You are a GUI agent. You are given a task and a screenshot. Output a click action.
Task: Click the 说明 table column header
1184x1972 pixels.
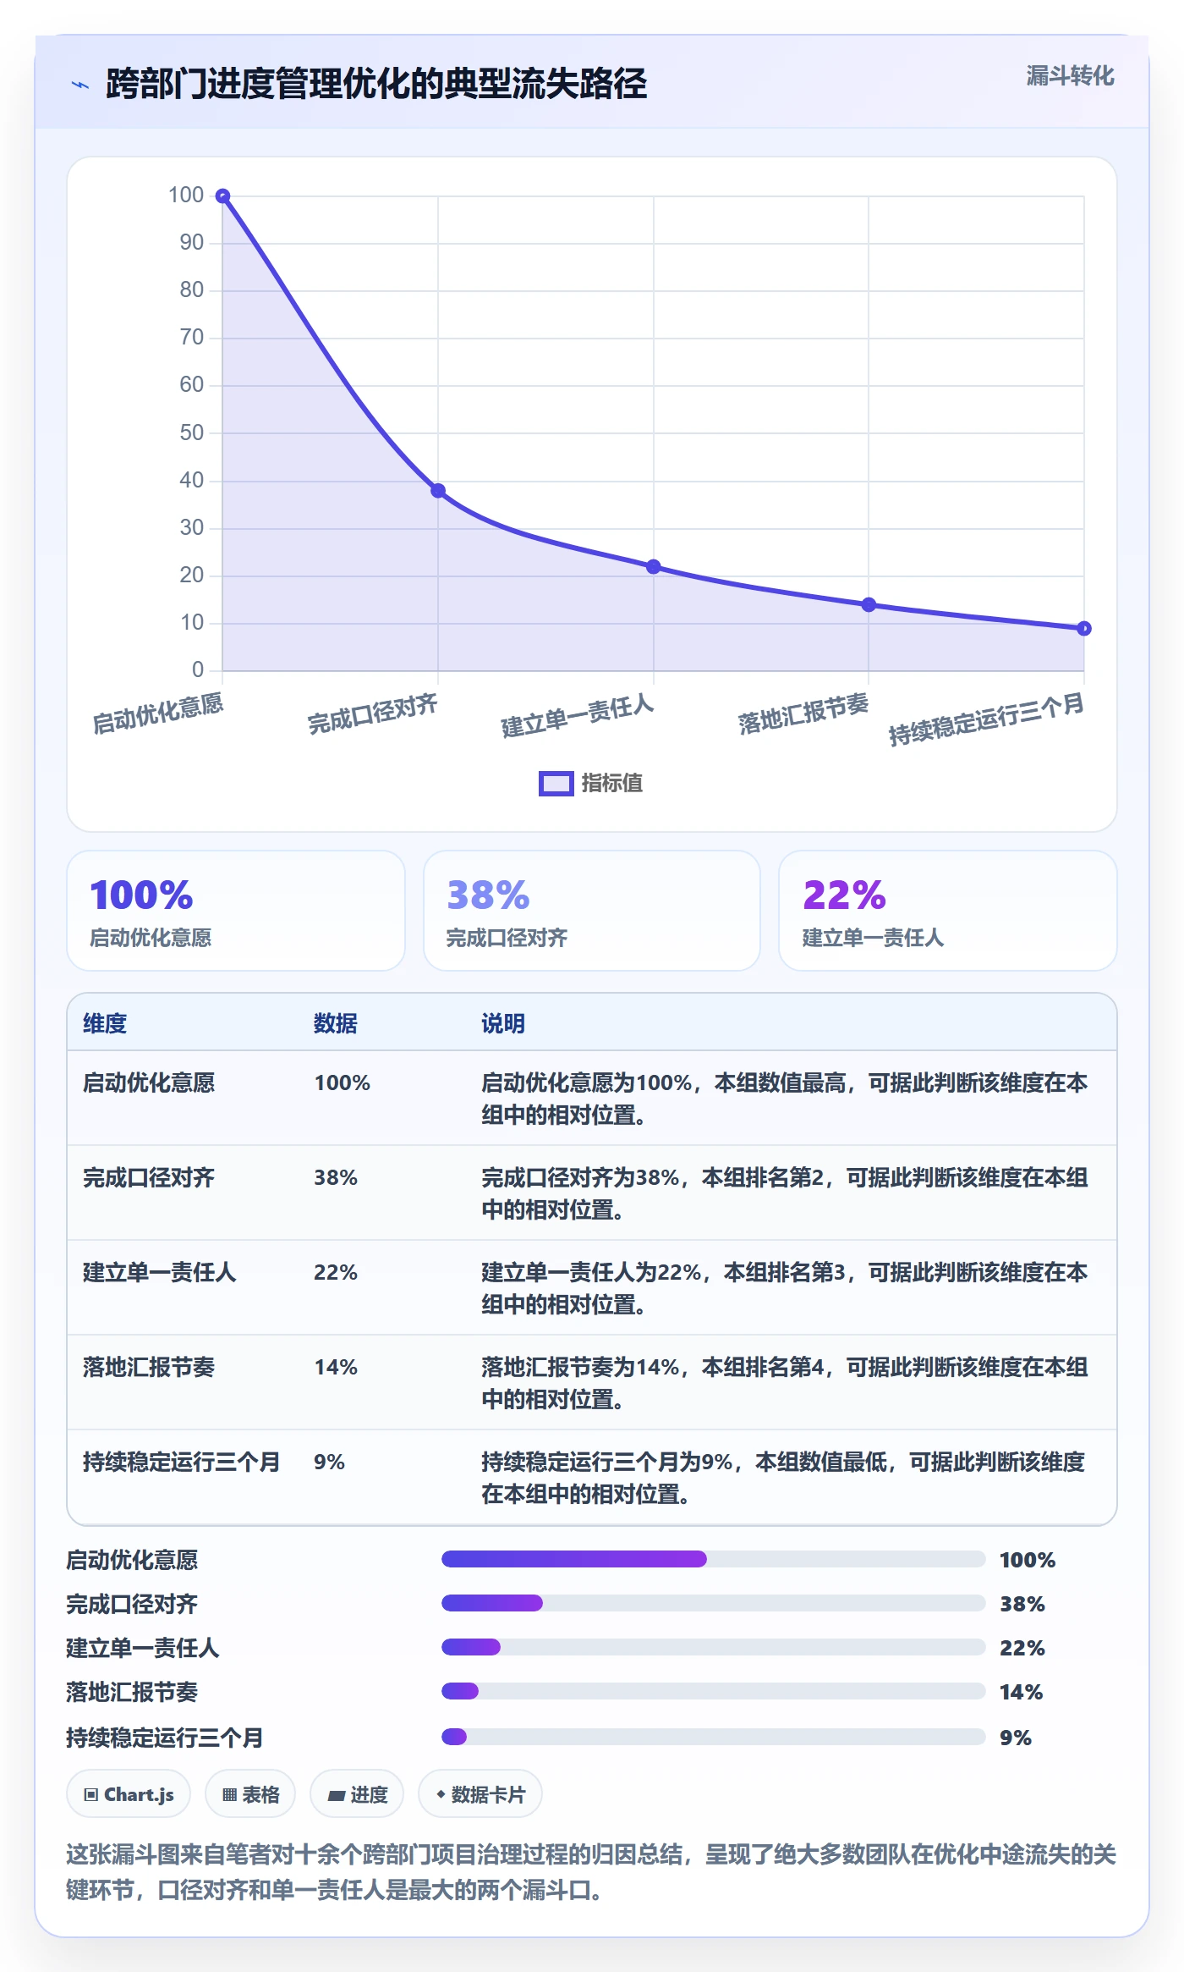click(x=503, y=1023)
